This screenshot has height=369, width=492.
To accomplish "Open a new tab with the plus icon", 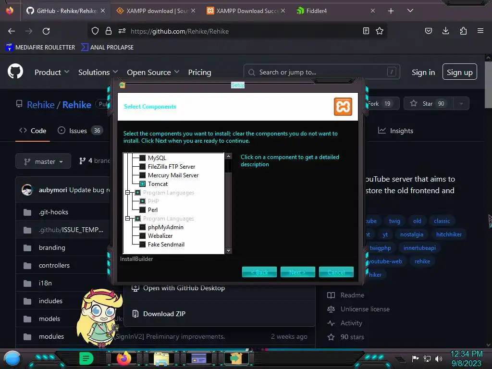I will [391, 11].
